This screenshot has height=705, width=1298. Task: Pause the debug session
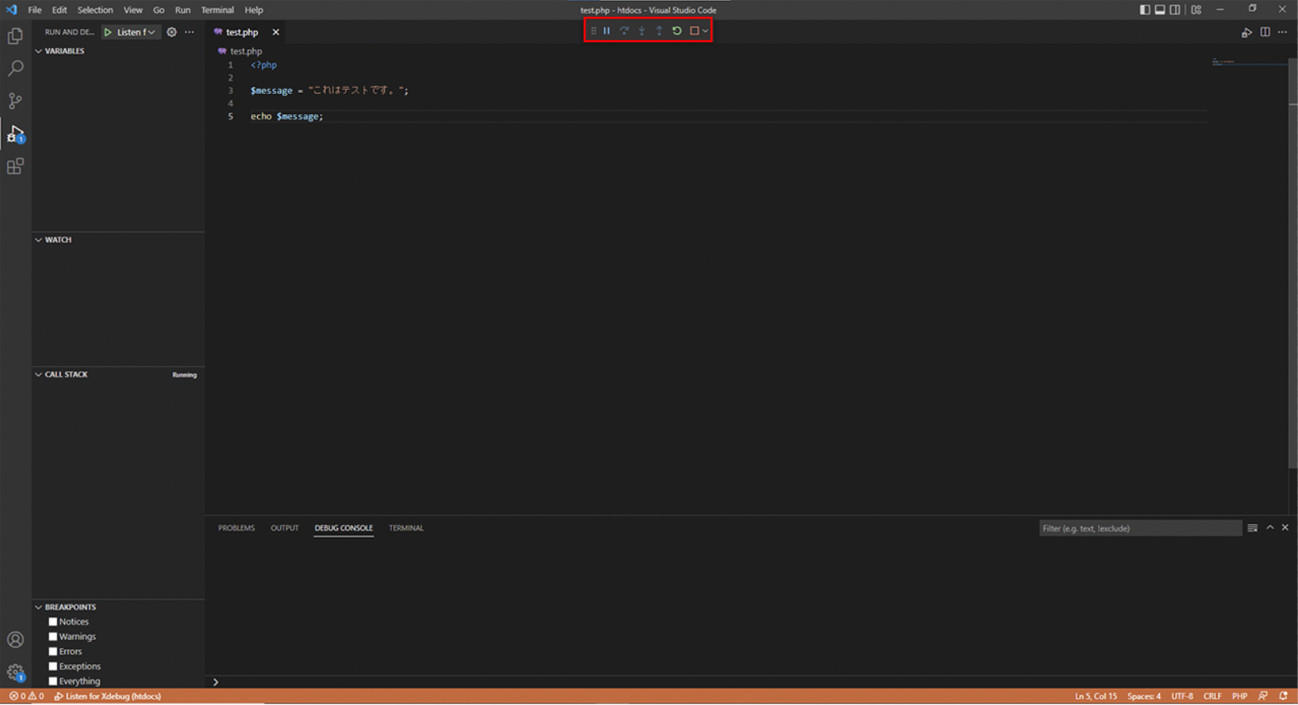click(607, 31)
